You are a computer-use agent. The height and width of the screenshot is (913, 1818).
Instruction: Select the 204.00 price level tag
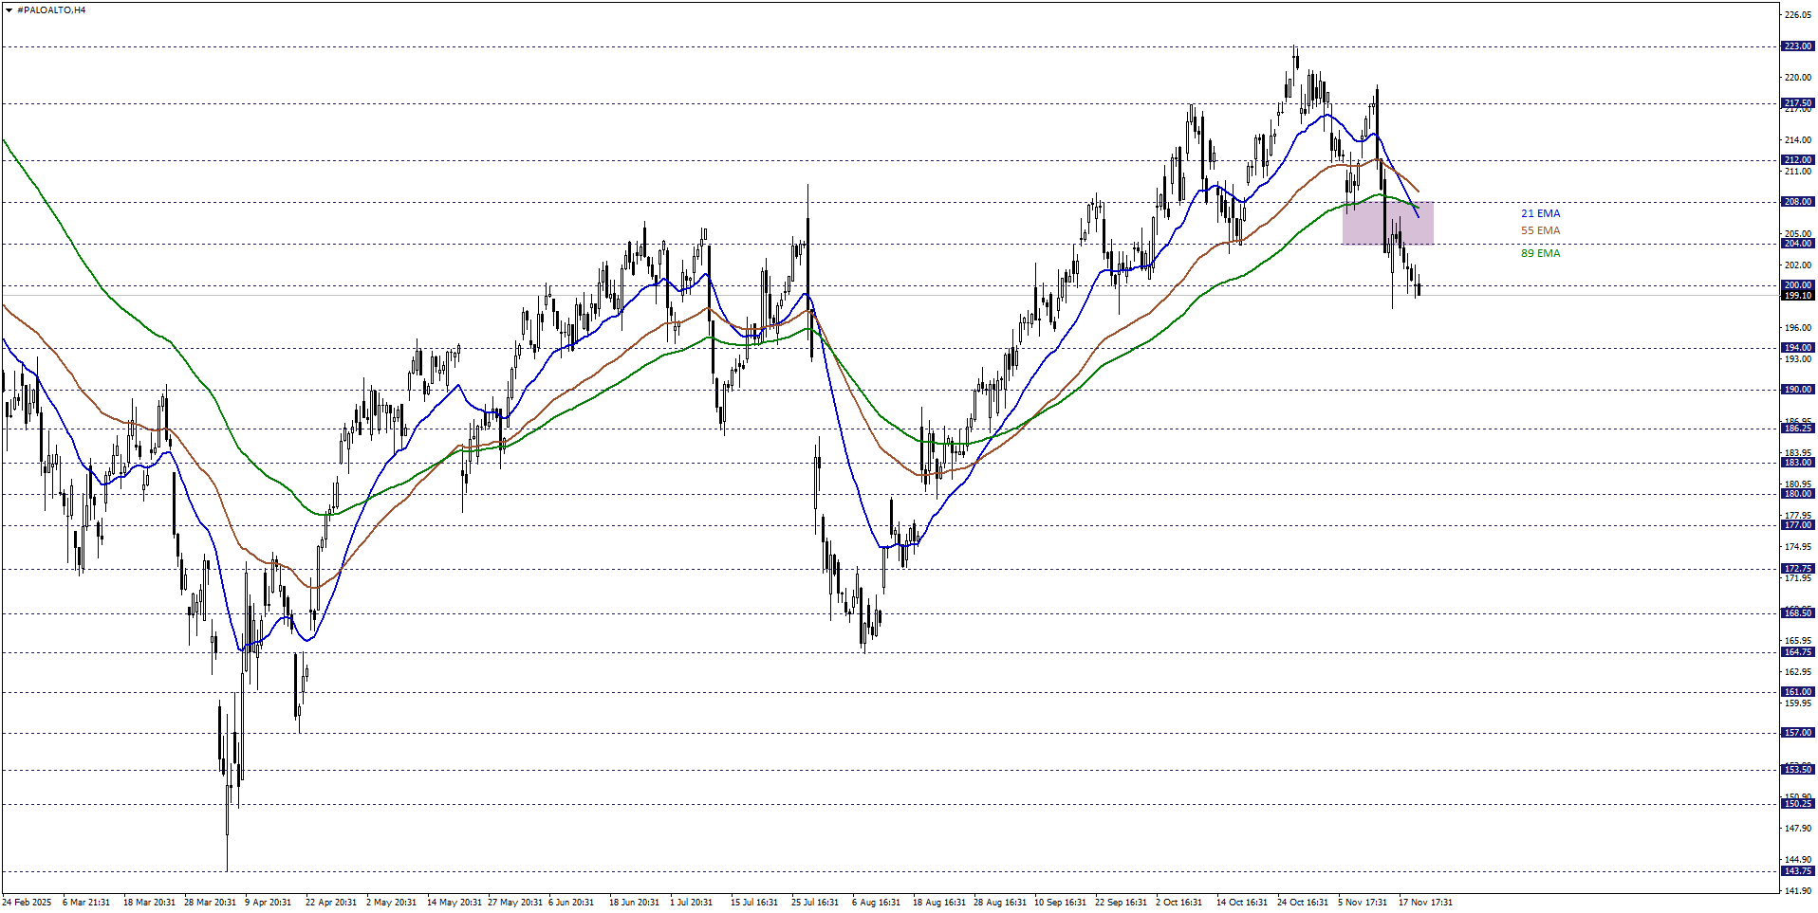(x=1797, y=244)
